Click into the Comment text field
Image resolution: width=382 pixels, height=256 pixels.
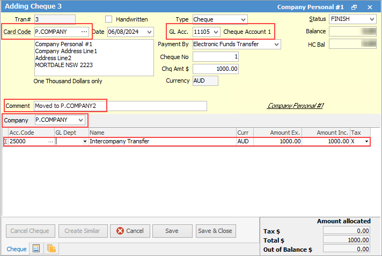click(120, 106)
